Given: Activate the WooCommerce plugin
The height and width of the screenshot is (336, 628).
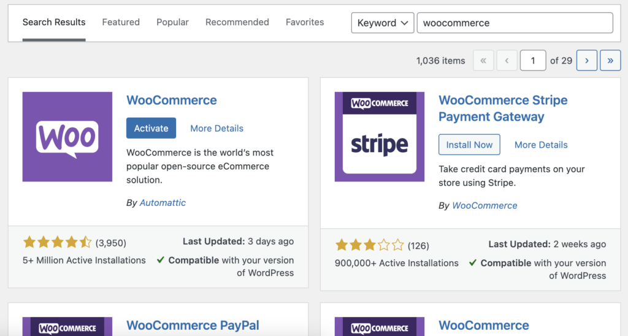Looking at the screenshot, I should click(151, 128).
